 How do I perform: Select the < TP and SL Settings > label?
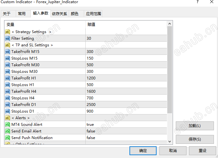pyautogui.click(x=32, y=45)
